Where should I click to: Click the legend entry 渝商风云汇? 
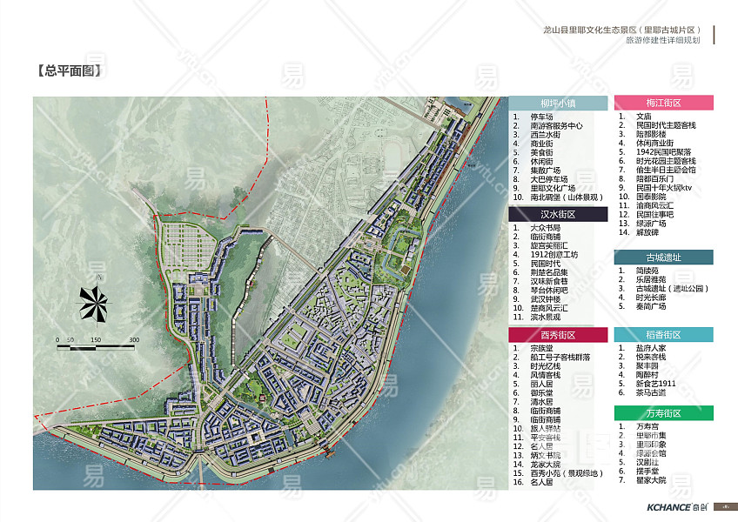click(655, 205)
